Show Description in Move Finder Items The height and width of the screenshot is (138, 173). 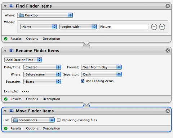[52, 128]
